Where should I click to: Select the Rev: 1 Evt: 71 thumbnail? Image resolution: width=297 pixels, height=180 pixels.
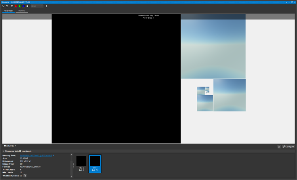[95, 163]
